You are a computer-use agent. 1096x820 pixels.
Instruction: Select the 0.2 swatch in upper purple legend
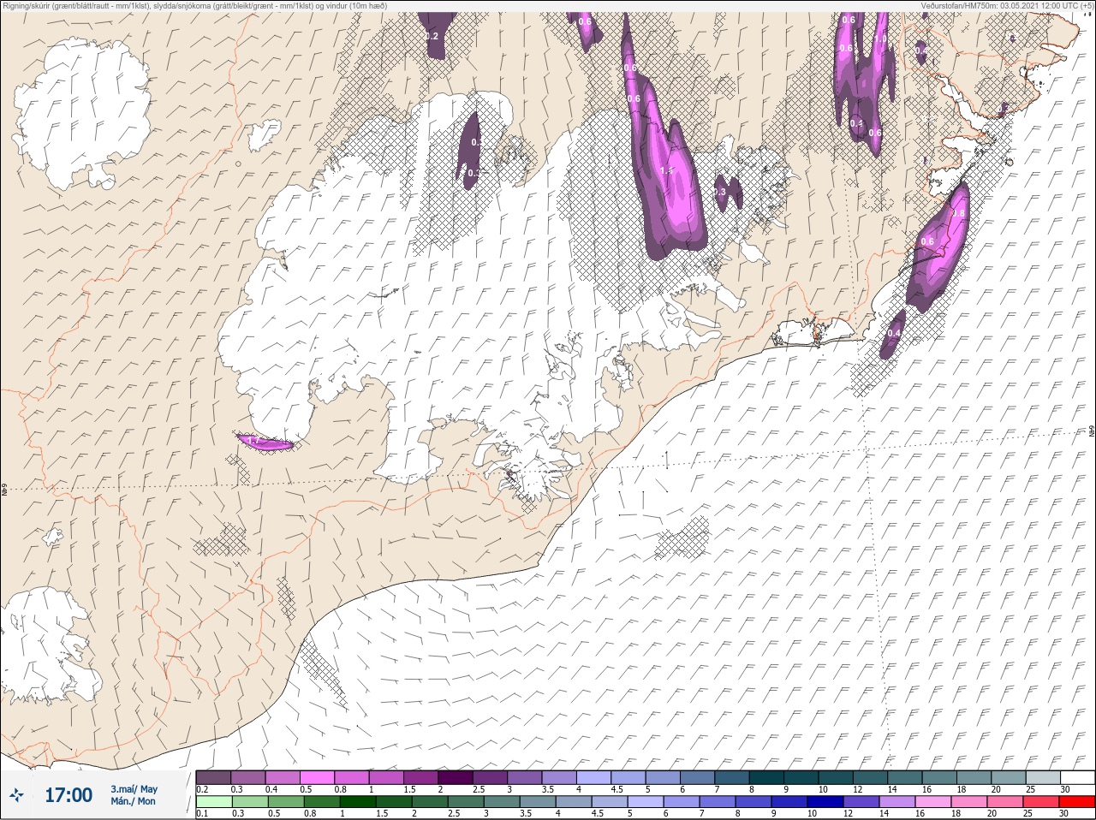(213, 777)
